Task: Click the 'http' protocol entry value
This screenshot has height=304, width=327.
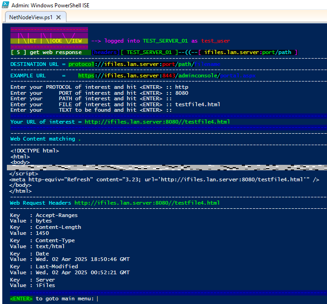Action: pos(182,87)
